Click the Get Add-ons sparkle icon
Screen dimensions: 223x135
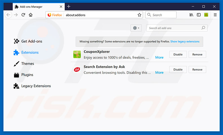[x=16, y=41]
